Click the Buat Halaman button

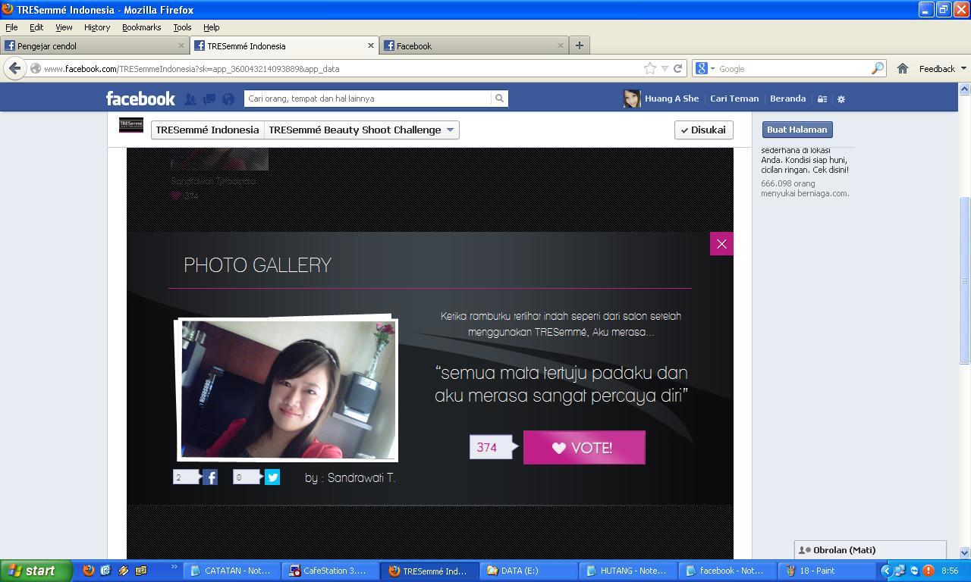pyautogui.click(x=797, y=130)
